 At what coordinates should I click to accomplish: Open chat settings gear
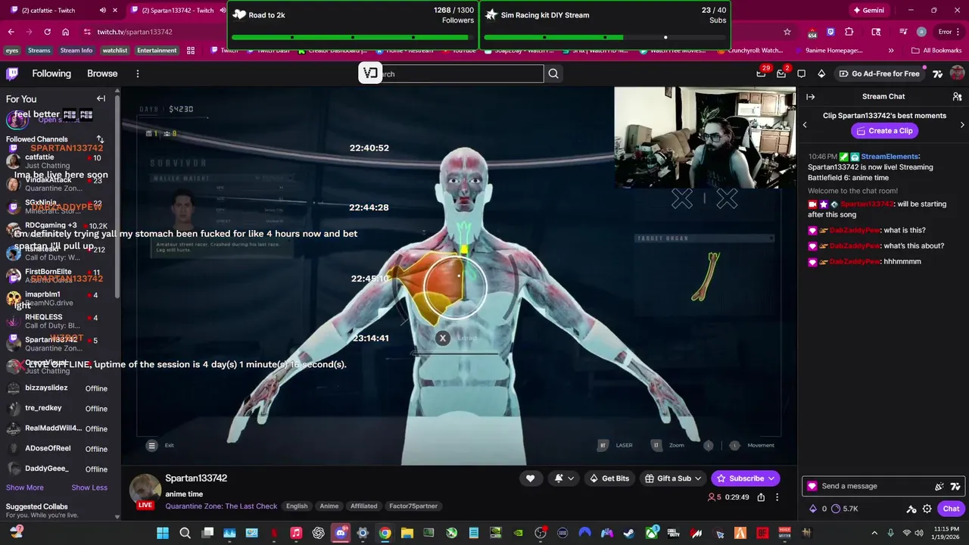927,509
